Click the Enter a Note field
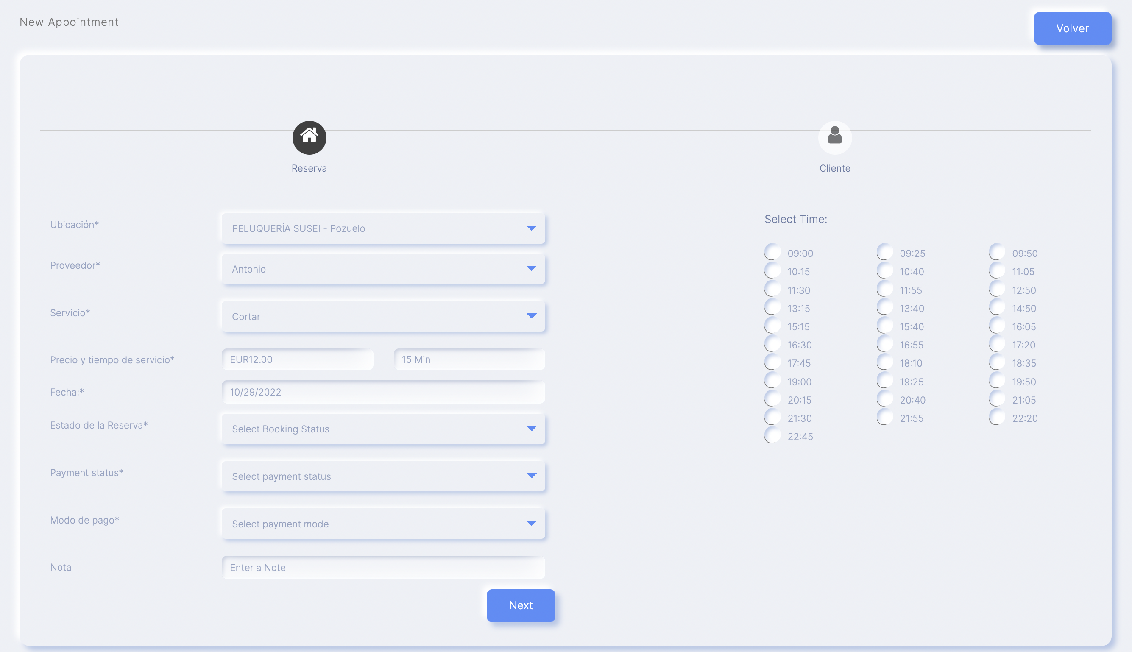The height and width of the screenshot is (652, 1132). [x=383, y=567]
